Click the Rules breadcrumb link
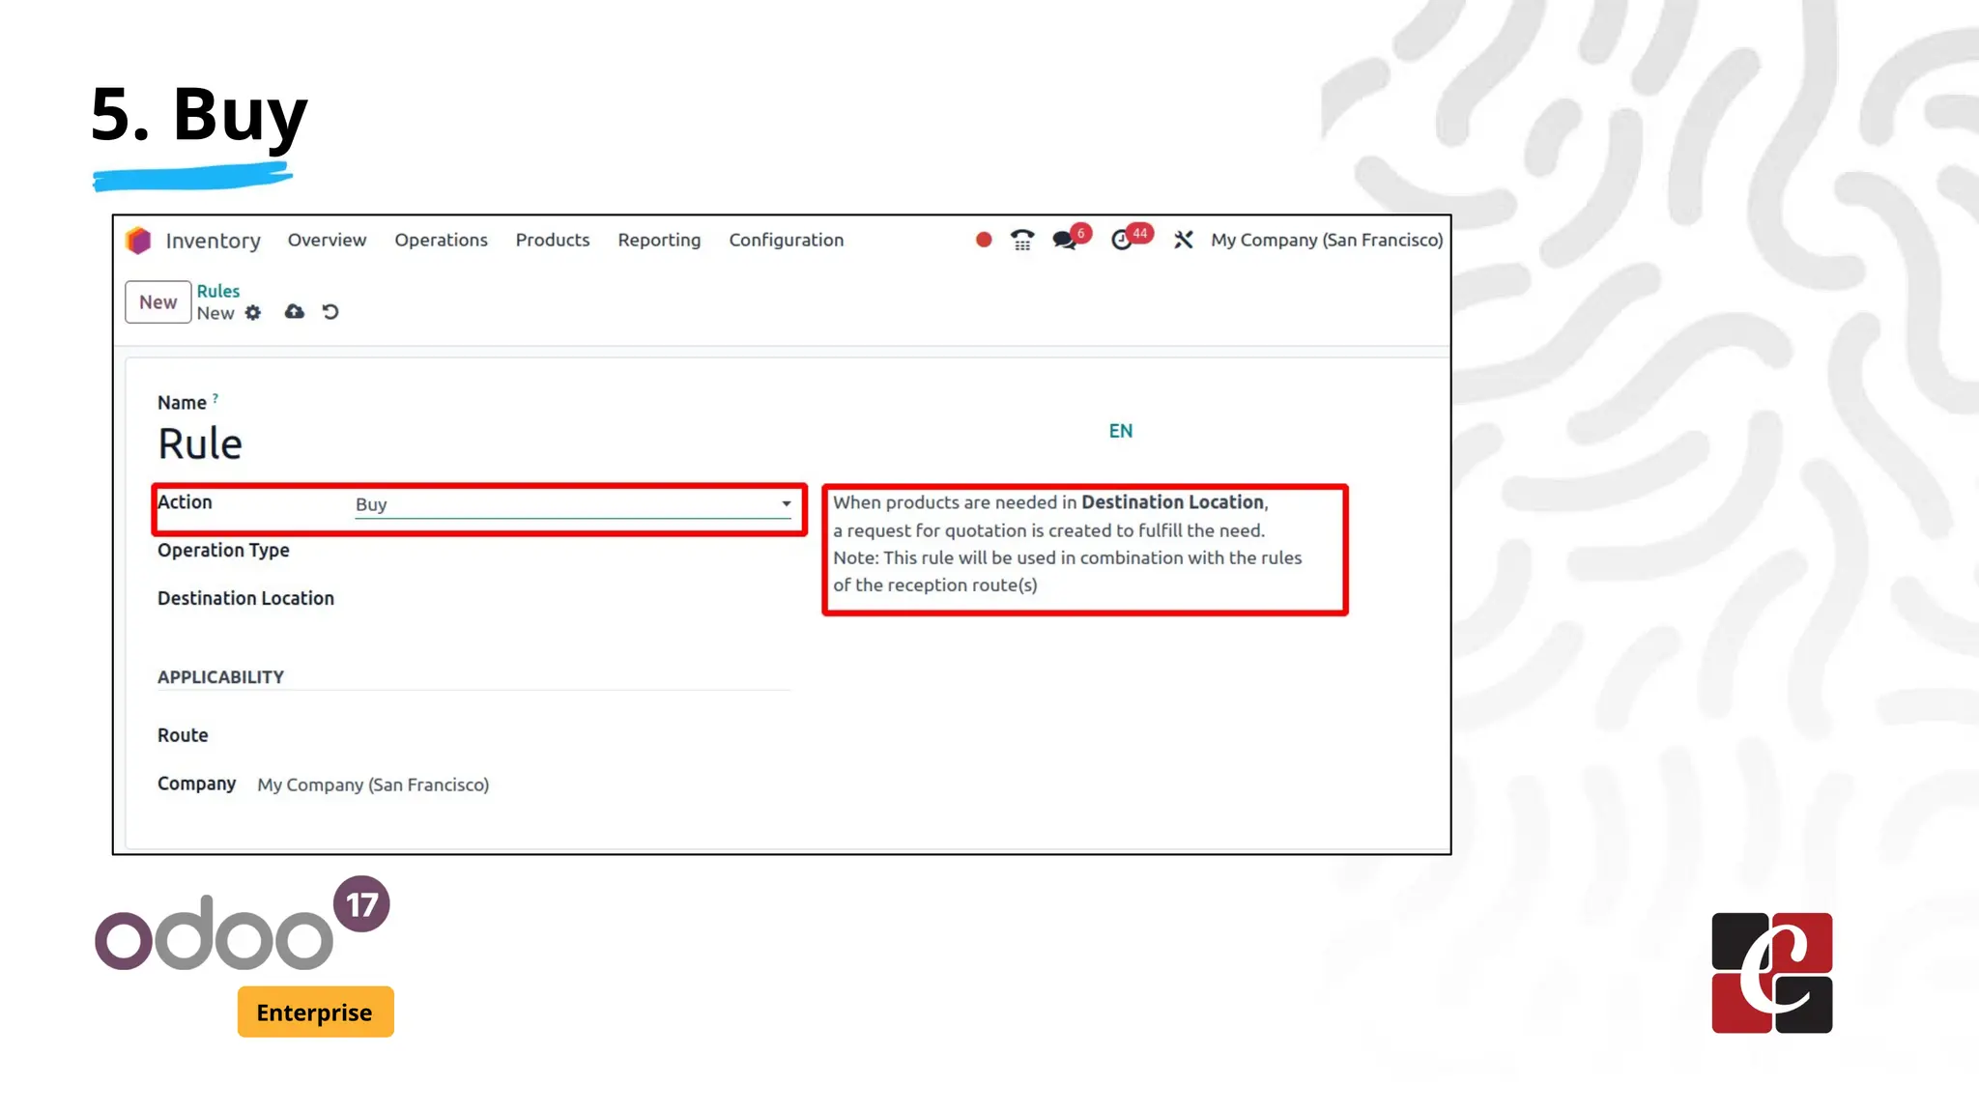The height and width of the screenshot is (1113, 1979). pos(218,291)
